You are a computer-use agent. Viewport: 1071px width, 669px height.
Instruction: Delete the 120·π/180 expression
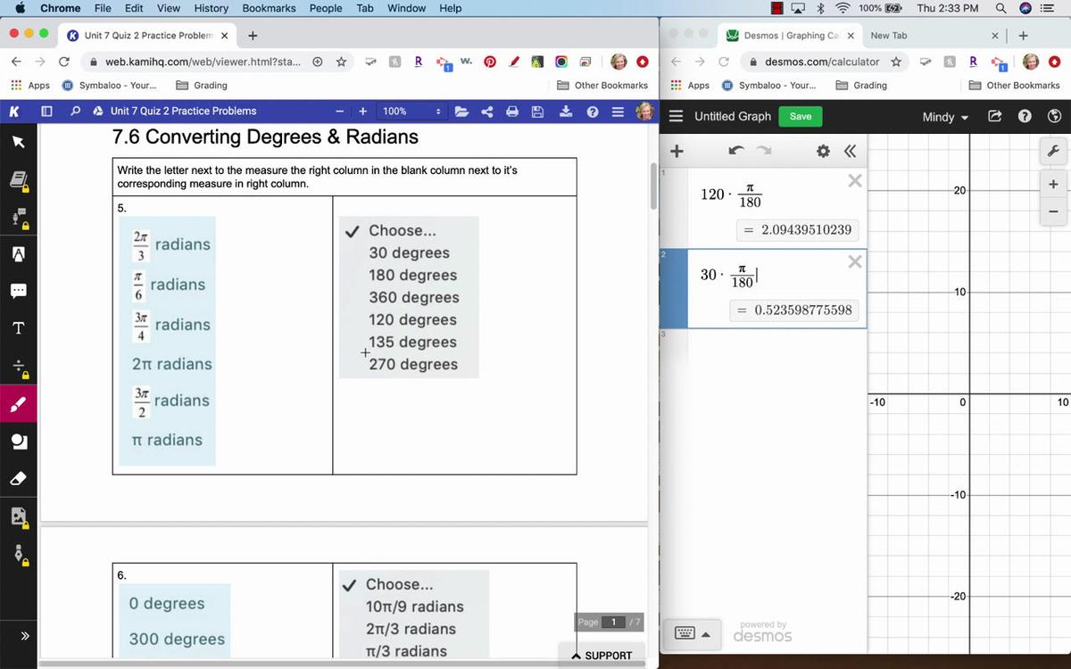point(854,181)
